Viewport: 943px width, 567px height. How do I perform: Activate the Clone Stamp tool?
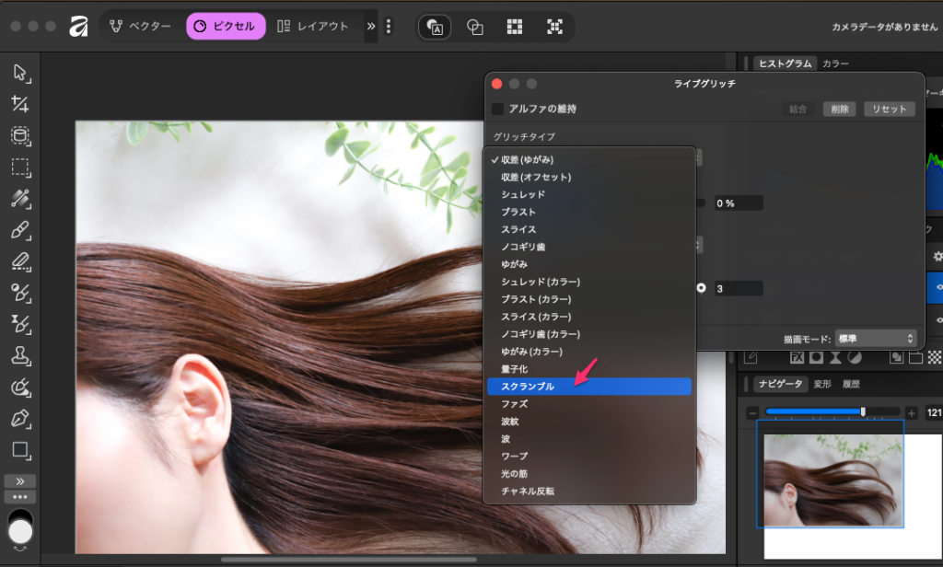coord(20,355)
